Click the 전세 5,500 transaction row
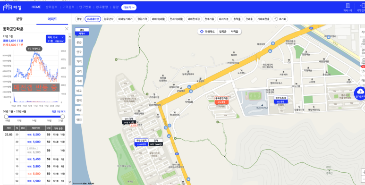Screen dimensions: 365x185 [34, 174]
